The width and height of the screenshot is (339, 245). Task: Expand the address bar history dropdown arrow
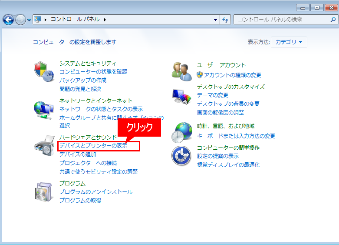coord(216,20)
